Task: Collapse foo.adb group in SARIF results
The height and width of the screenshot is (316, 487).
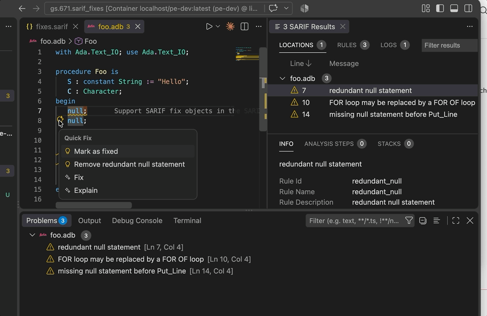Action: point(282,79)
